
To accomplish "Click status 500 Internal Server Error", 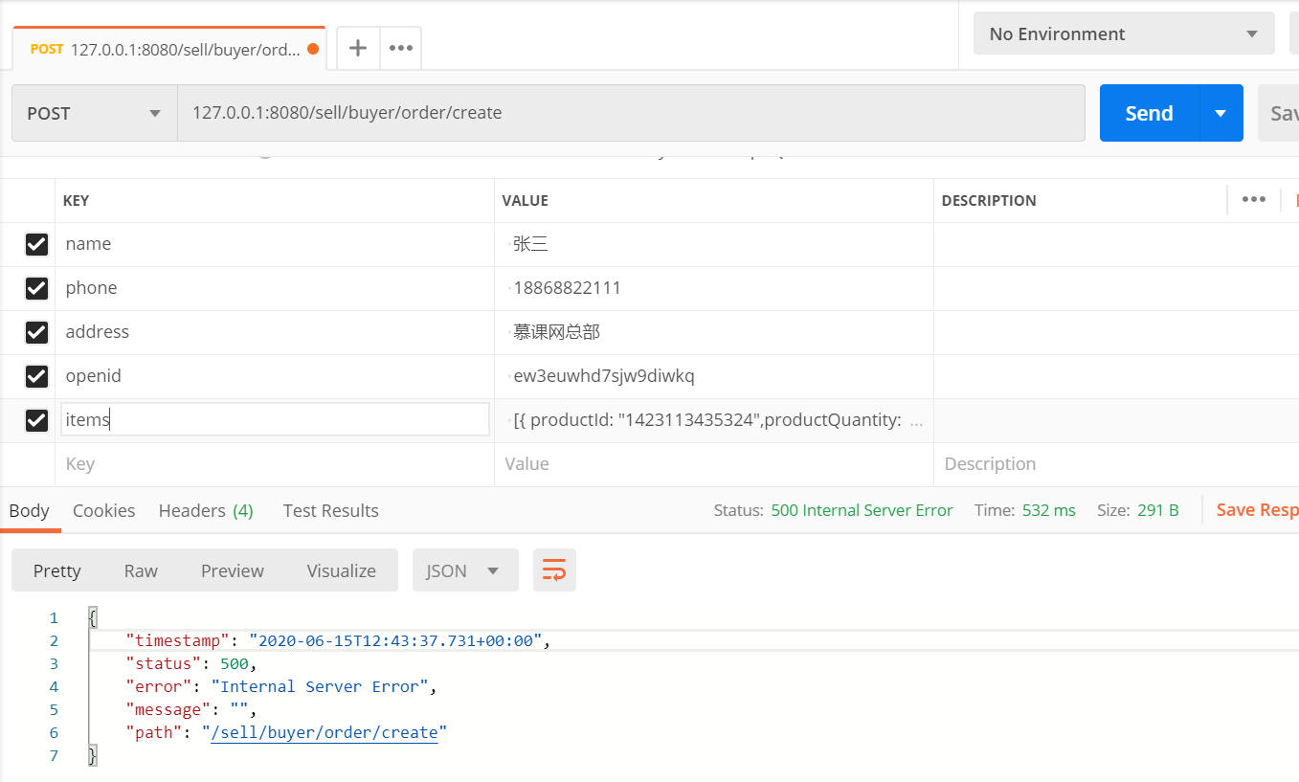I will pyautogui.click(x=862, y=510).
